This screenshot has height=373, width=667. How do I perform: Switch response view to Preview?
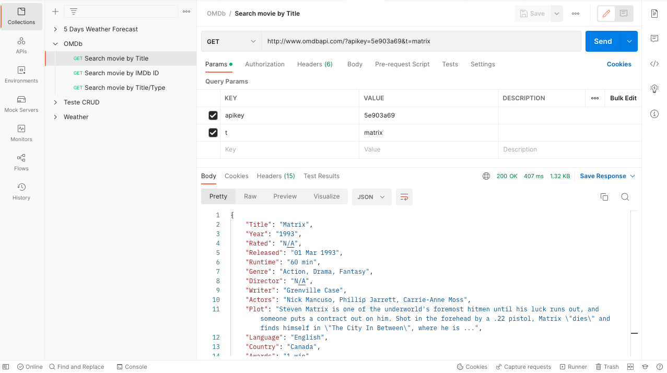285,196
